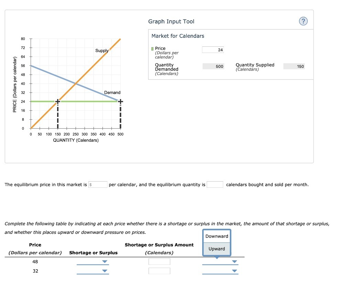Open the Shortage or Surplus dropdown for price 32

(x=104, y=271)
